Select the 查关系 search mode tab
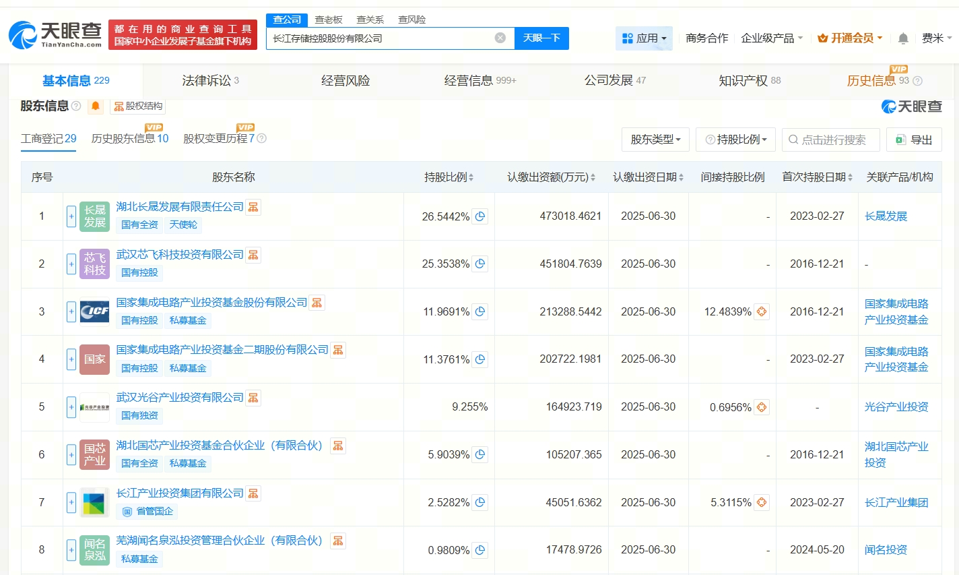The image size is (959, 575). point(370,20)
